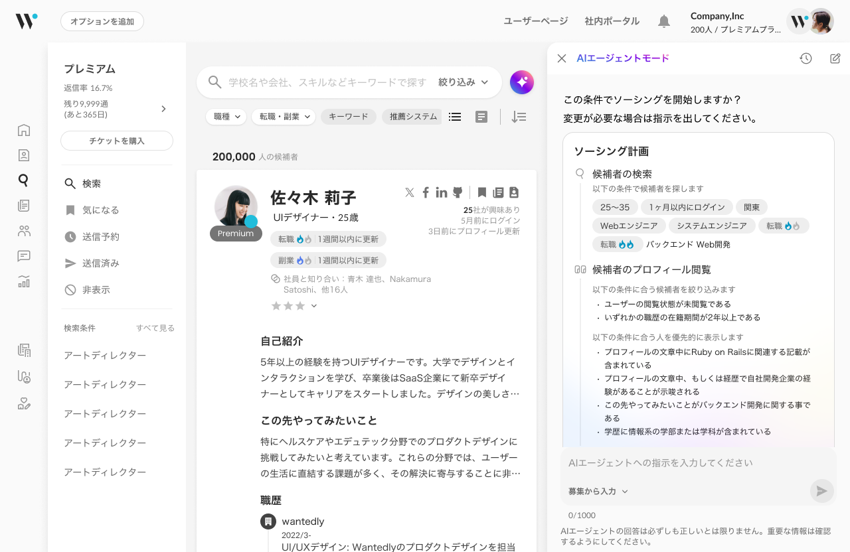Viewport: 850px width, 552px height.
Task: Click the send message arrow button
Action: (x=821, y=491)
